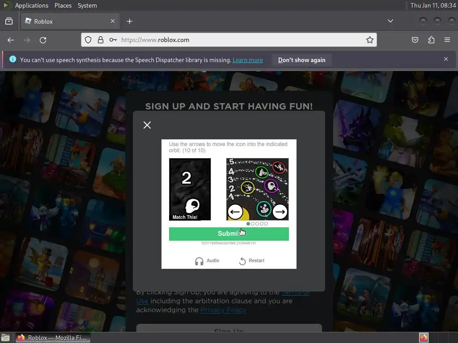
Task: Click Don't show again
Action: (302, 60)
